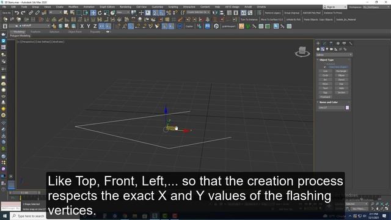Click the Select Object tool icon
This screenshot has height=220, width=391.
66,12
